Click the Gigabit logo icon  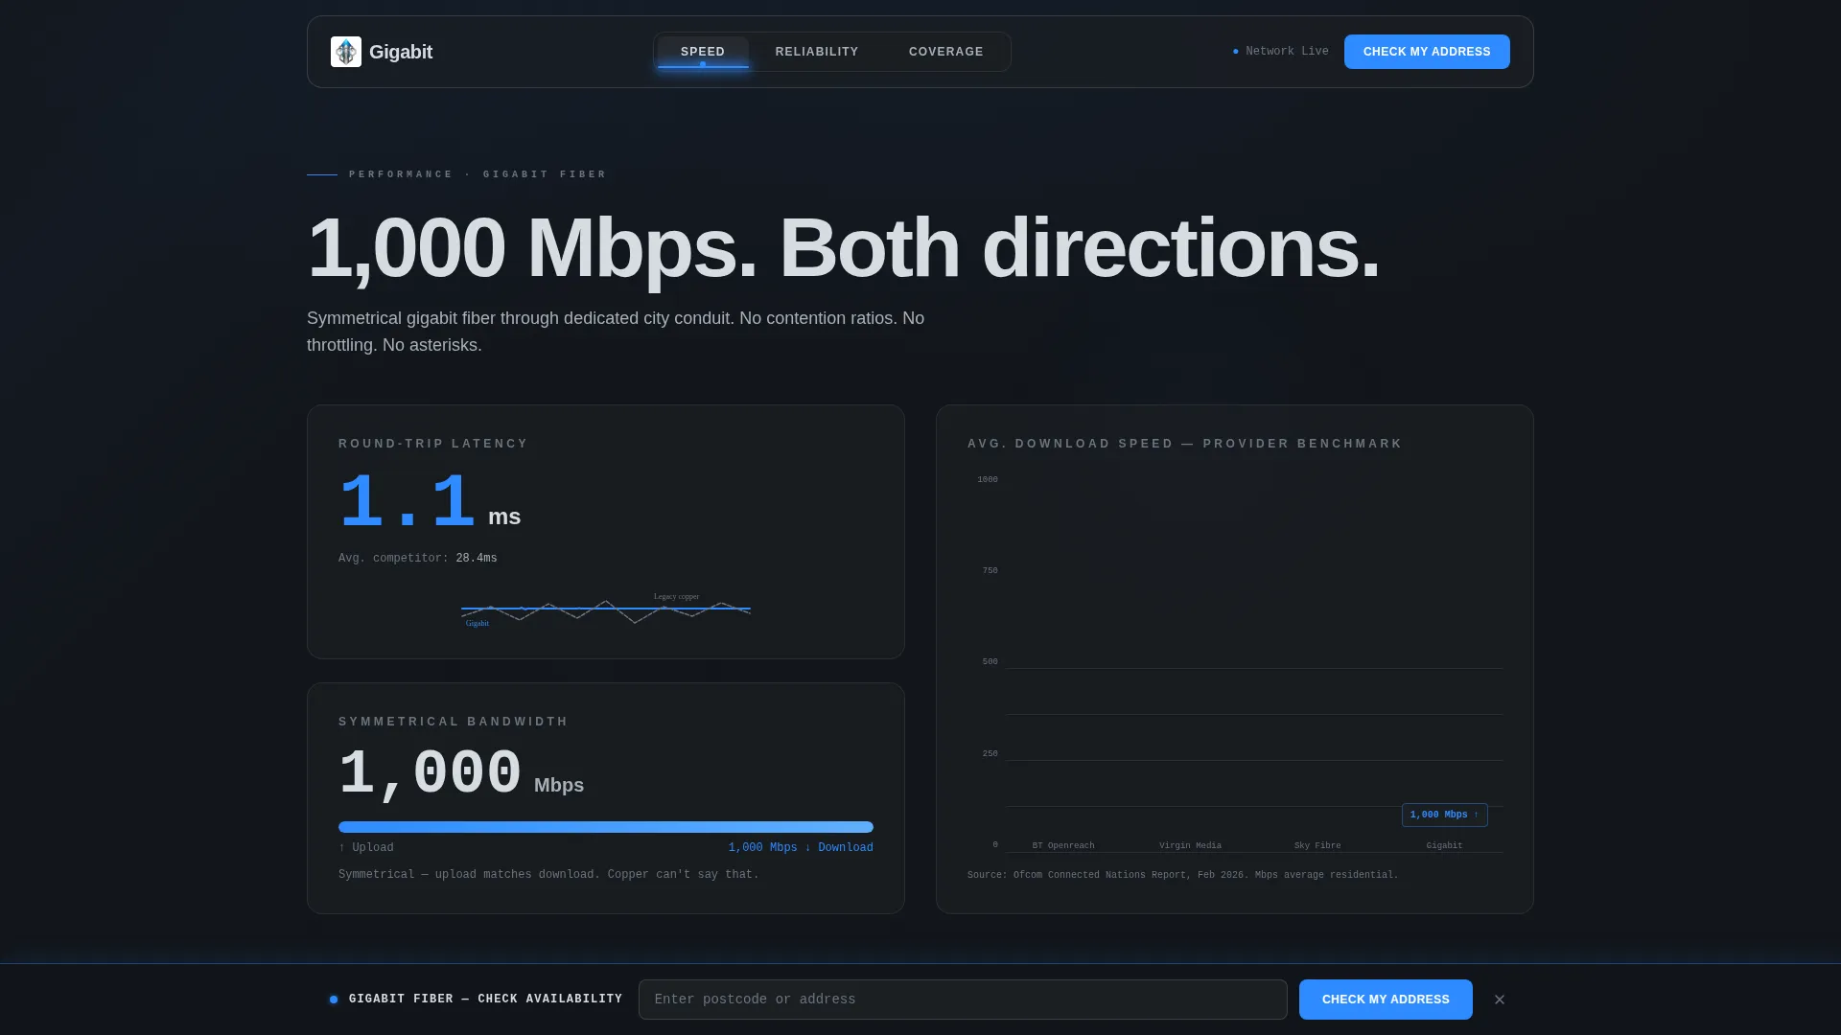pos(346,52)
